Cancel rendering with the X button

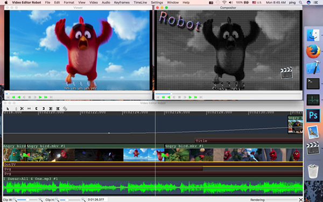click(x=301, y=200)
